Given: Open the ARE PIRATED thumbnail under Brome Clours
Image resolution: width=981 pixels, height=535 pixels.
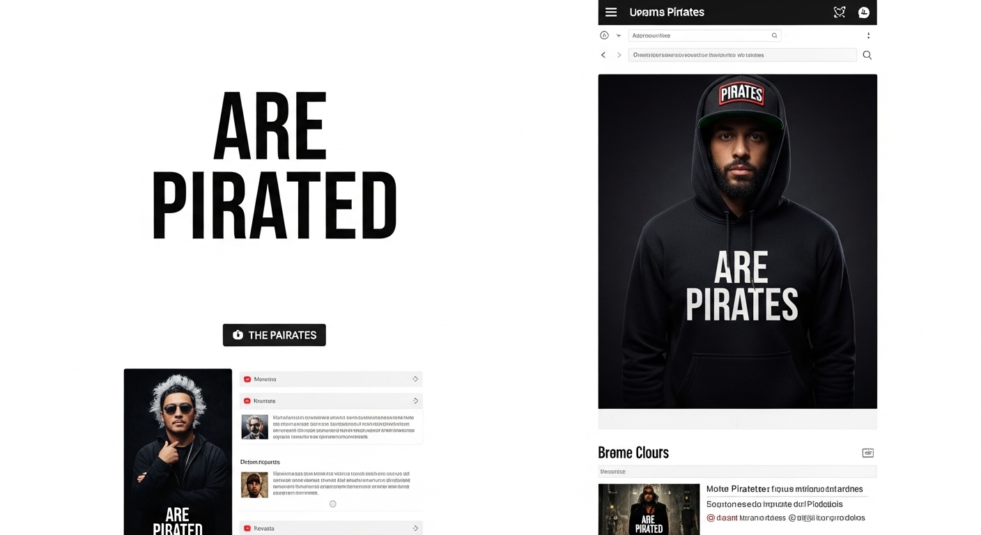Looking at the screenshot, I should pyautogui.click(x=649, y=509).
